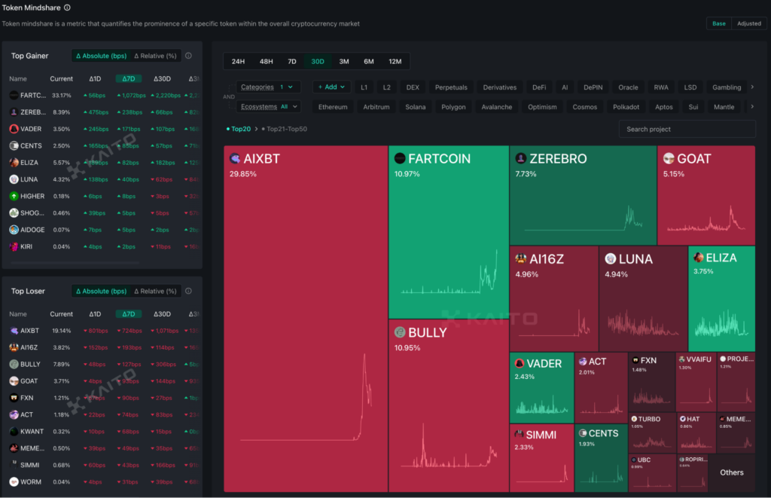Click the FARTCOIN token icon in treemap

click(400, 158)
